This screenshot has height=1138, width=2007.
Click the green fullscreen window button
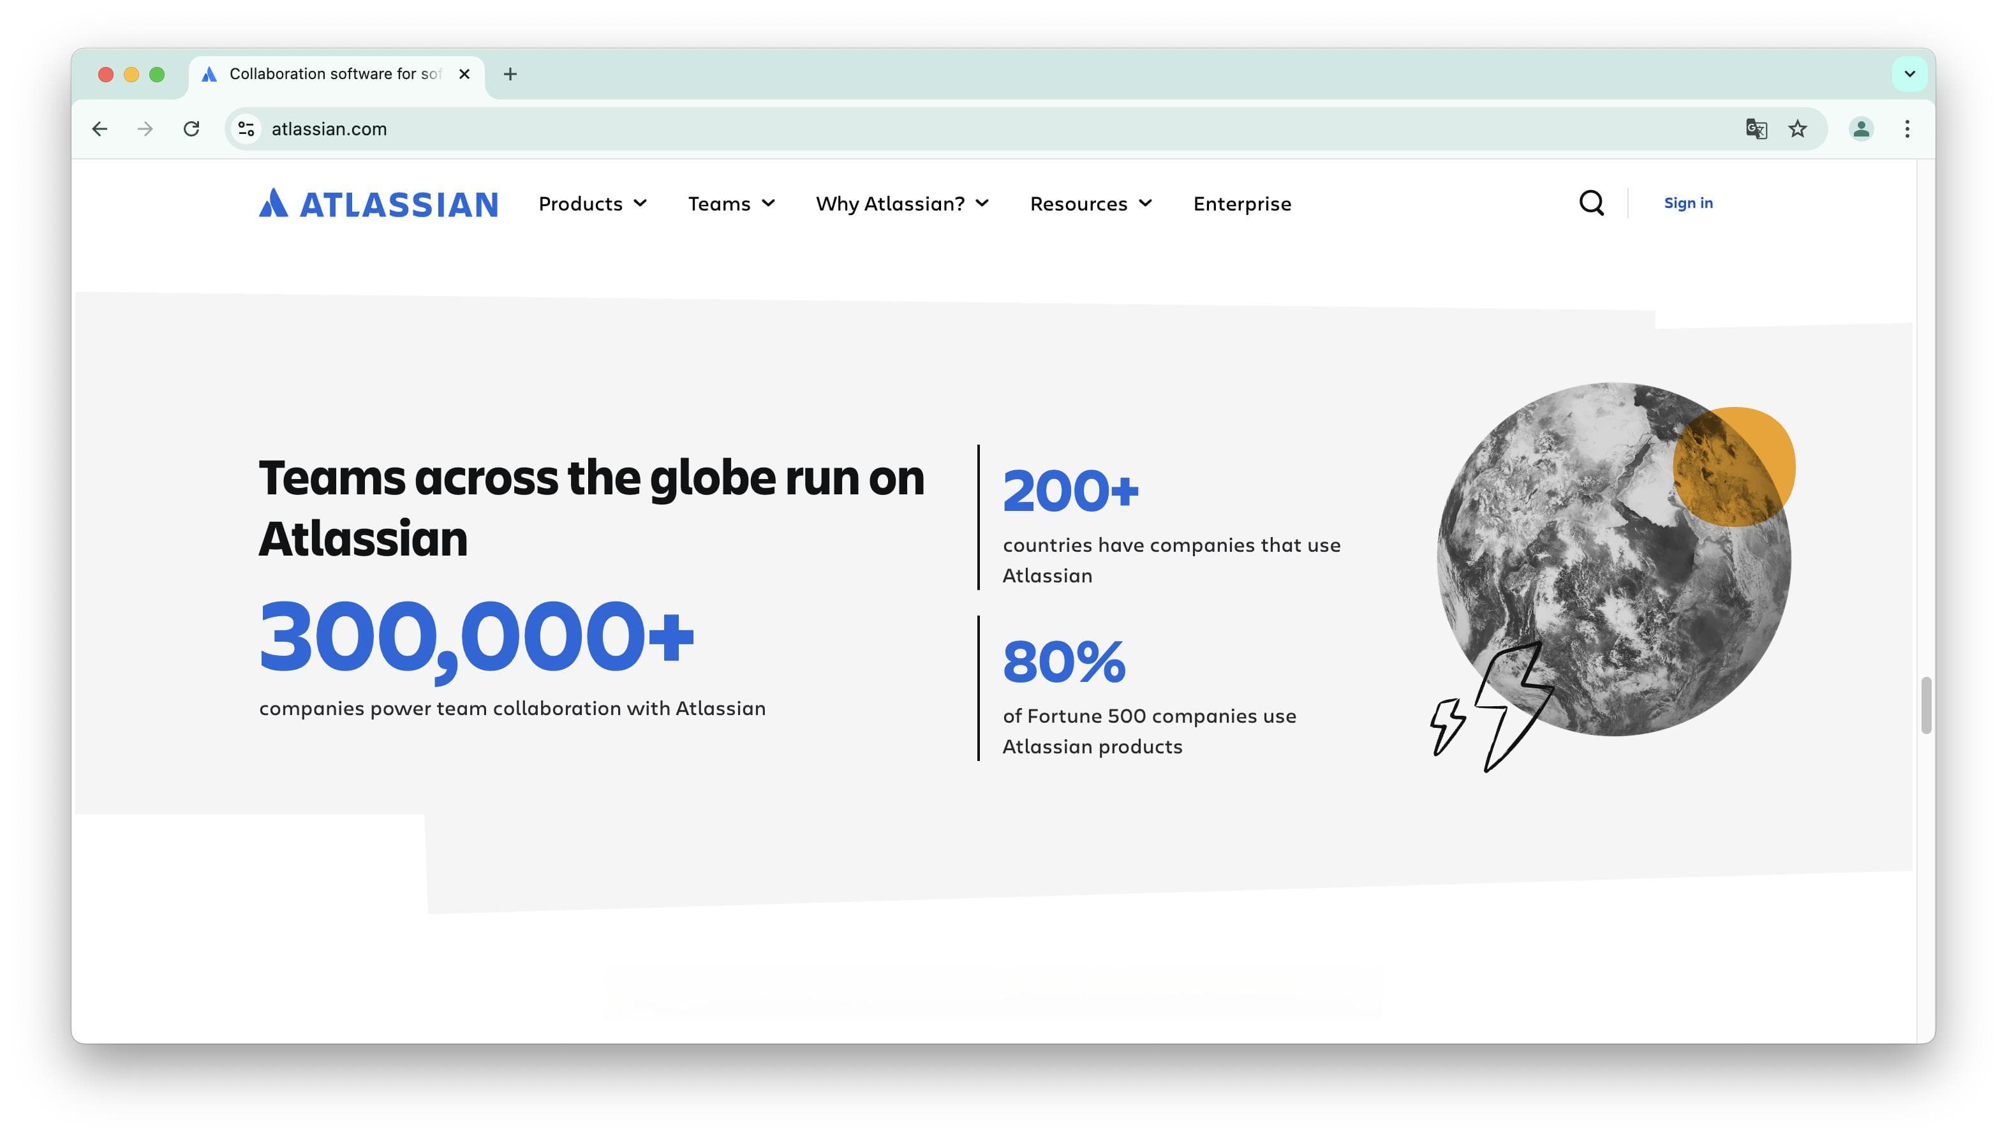click(x=157, y=74)
